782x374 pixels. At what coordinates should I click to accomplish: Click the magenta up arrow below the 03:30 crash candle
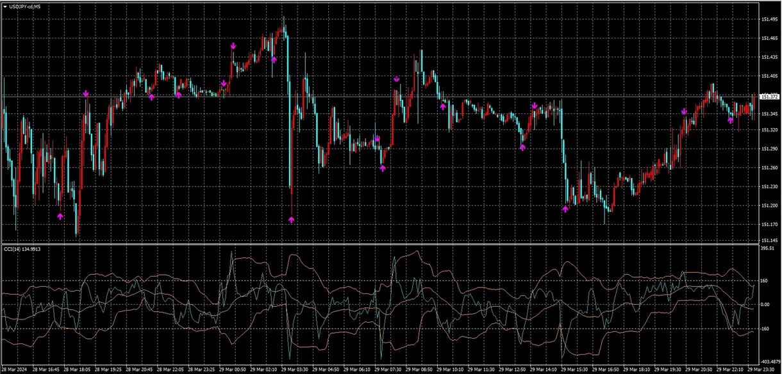[x=291, y=220]
